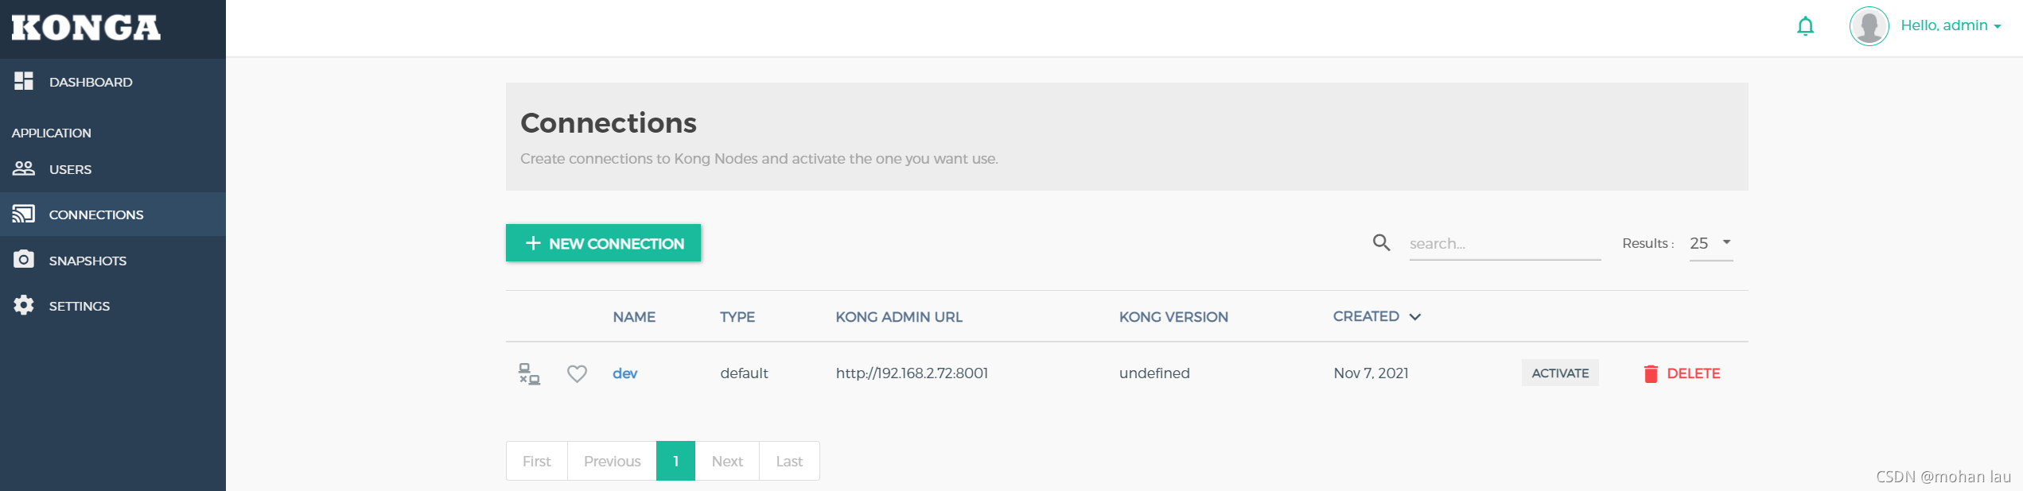Activate the dev connection
This screenshot has width=2023, height=491.
[1560, 373]
